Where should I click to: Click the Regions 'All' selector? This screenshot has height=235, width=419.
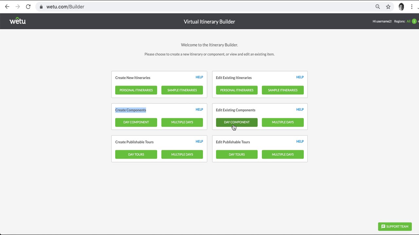click(409, 21)
